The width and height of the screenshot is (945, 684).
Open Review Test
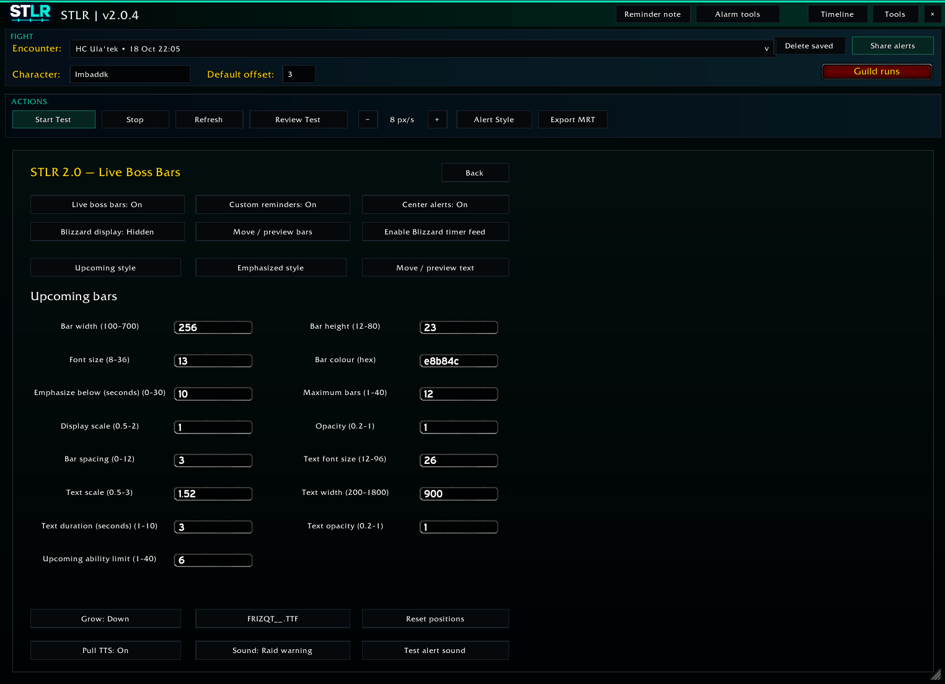click(298, 120)
